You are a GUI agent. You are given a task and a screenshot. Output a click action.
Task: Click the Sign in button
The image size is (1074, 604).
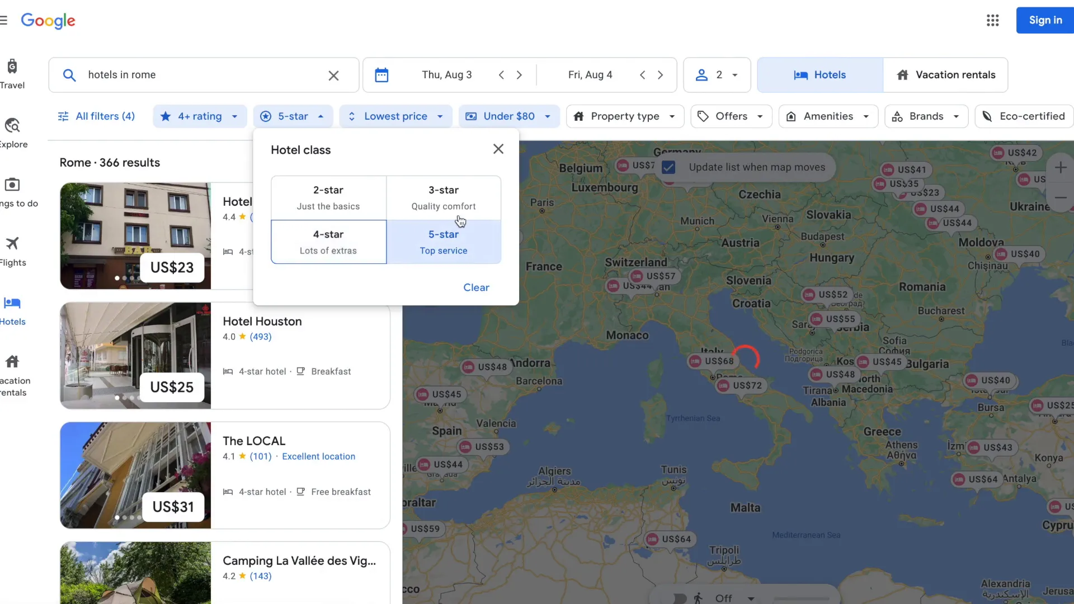click(1045, 21)
